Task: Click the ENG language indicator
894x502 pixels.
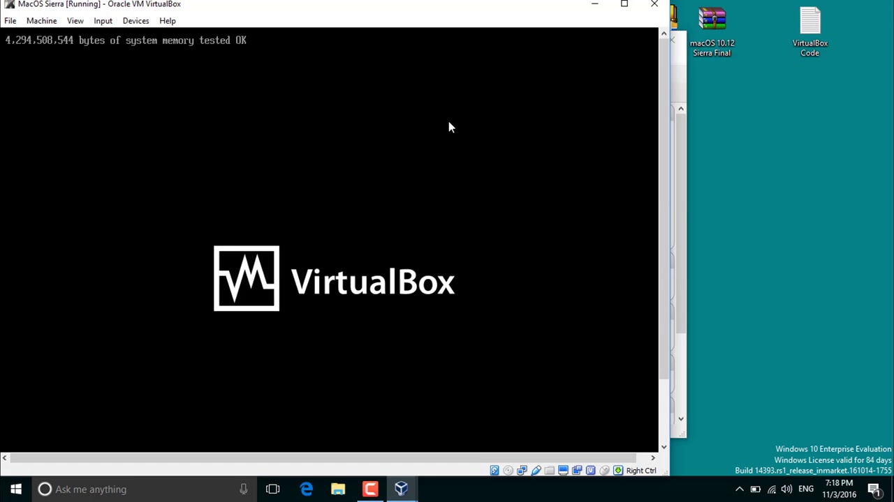Action: click(x=806, y=489)
